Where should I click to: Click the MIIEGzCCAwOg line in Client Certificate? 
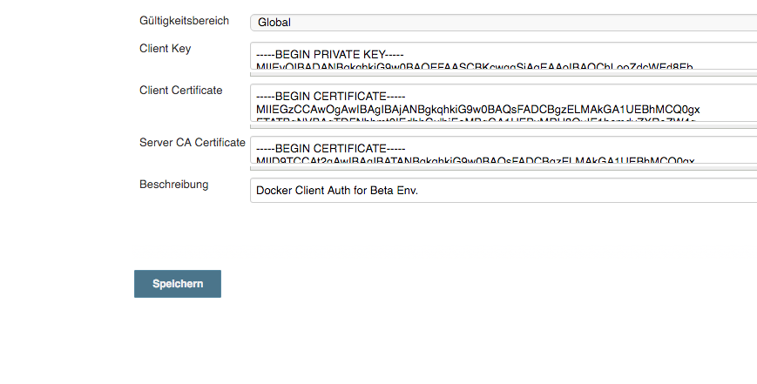tap(477, 109)
